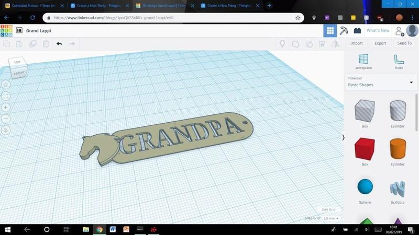Select the Workplane tool

click(363, 62)
